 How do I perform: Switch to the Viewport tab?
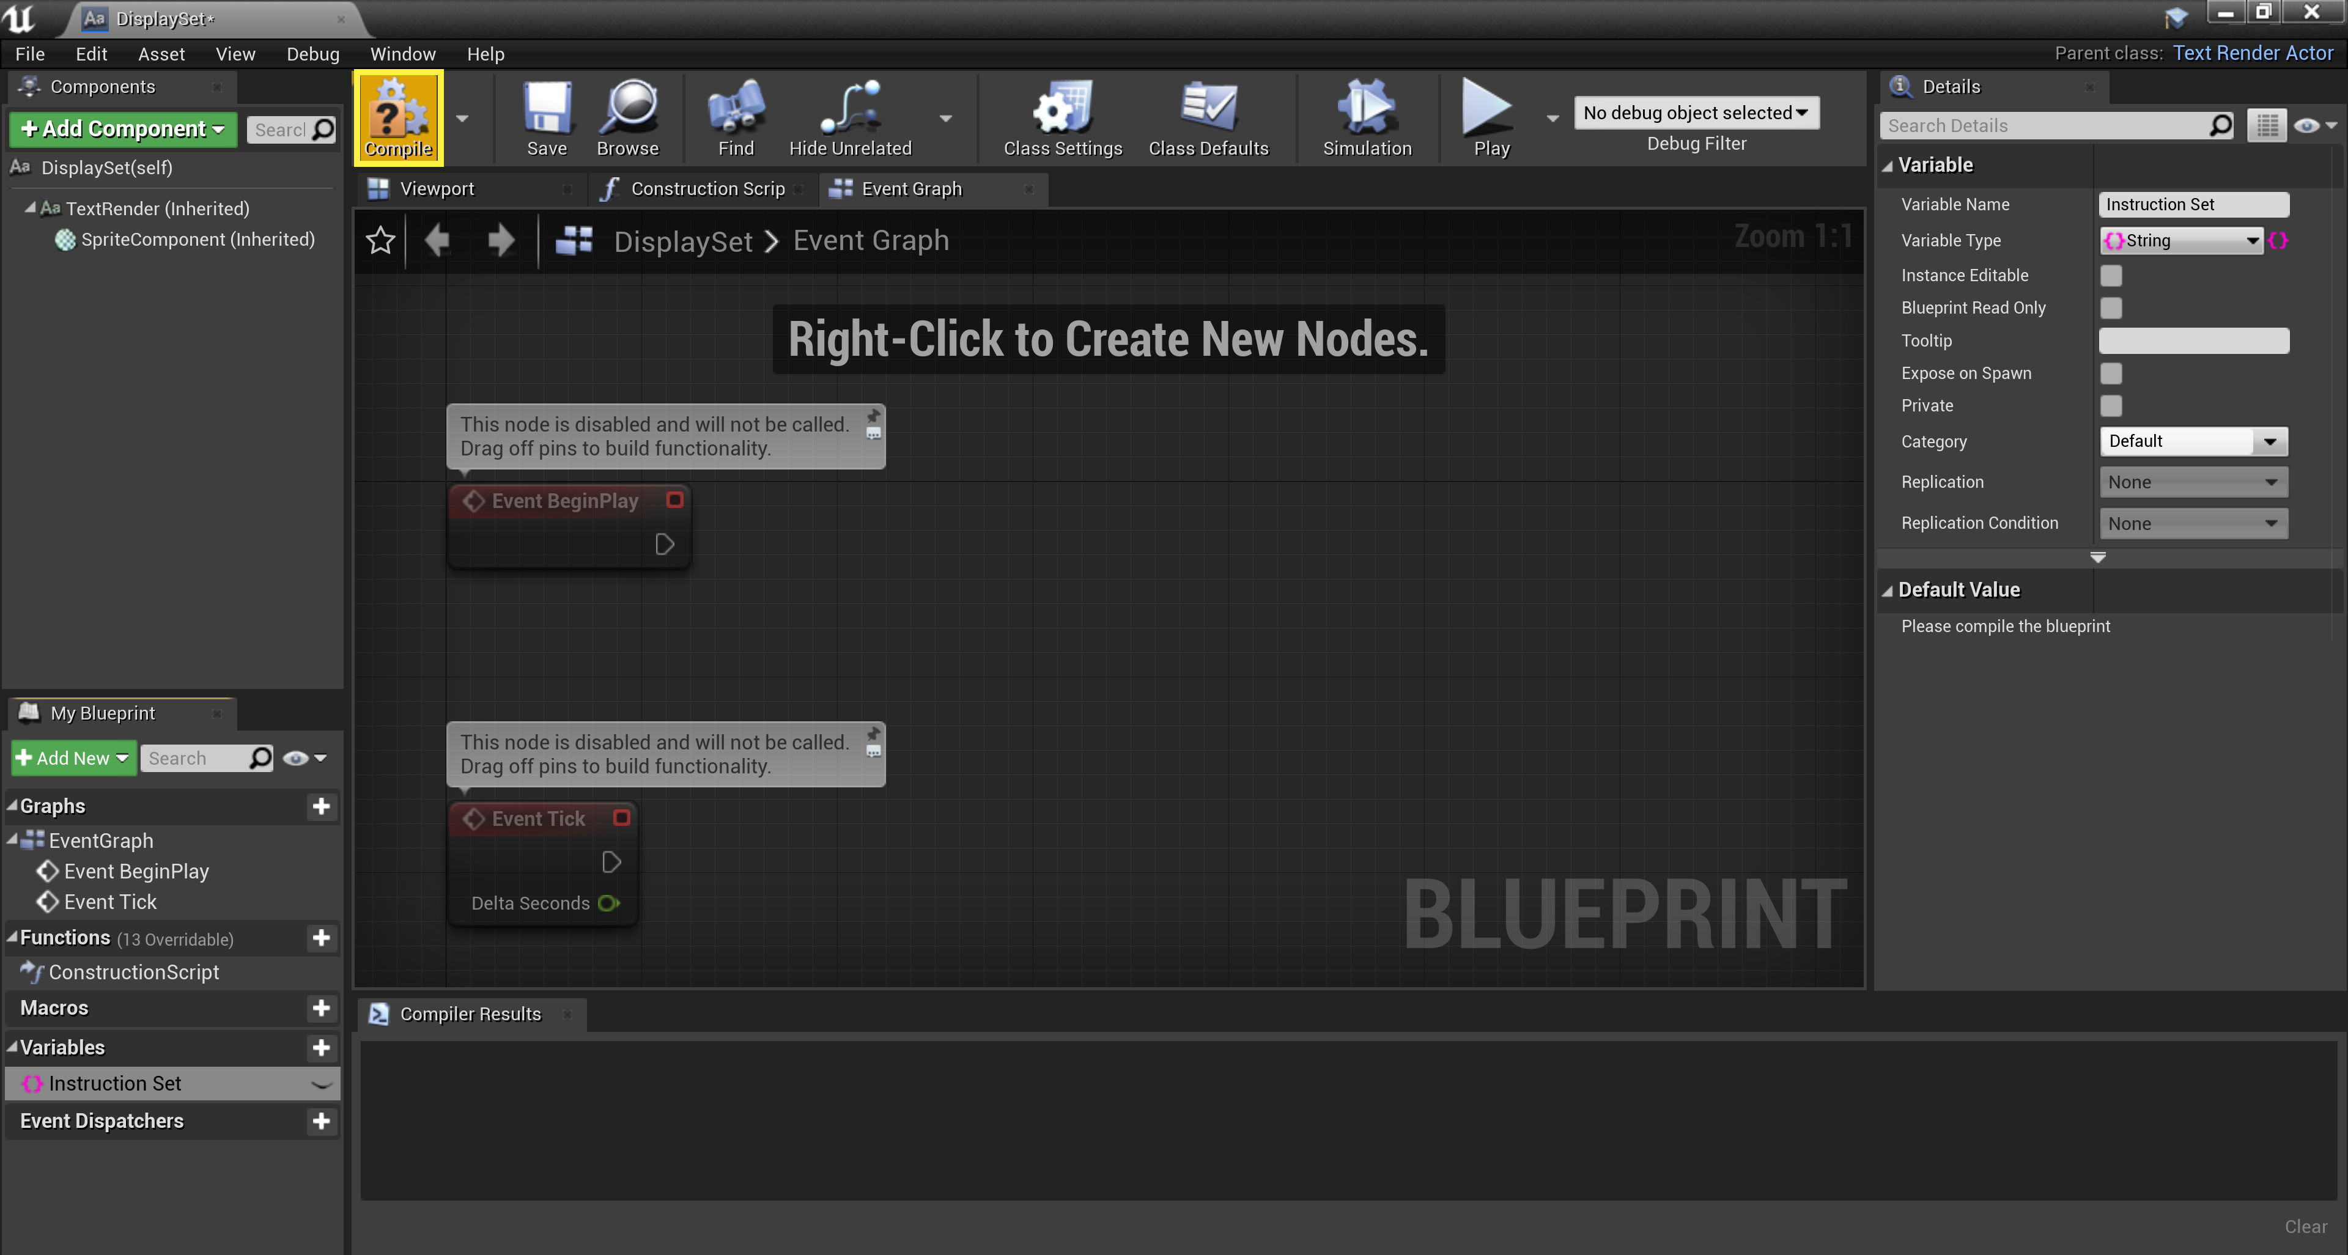click(438, 189)
